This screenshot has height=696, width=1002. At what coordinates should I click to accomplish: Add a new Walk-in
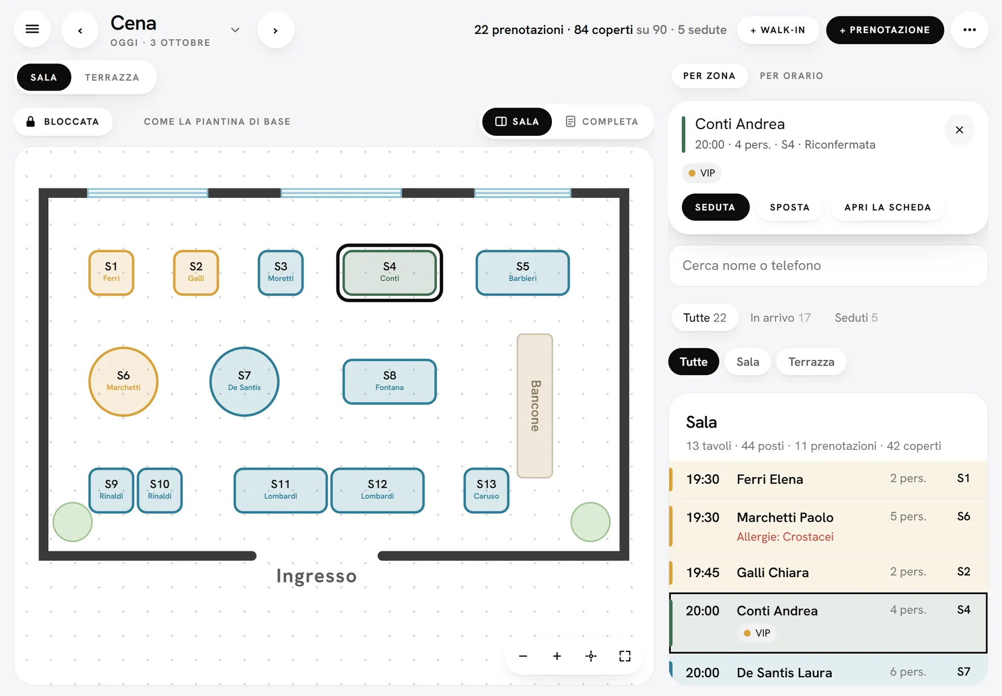[778, 30]
